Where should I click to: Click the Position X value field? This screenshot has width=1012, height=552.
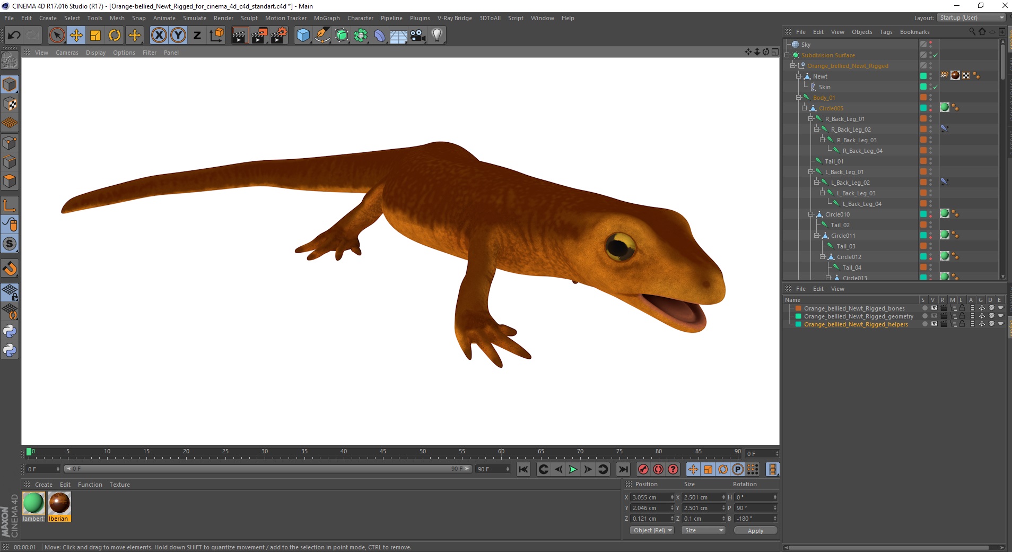click(652, 497)
